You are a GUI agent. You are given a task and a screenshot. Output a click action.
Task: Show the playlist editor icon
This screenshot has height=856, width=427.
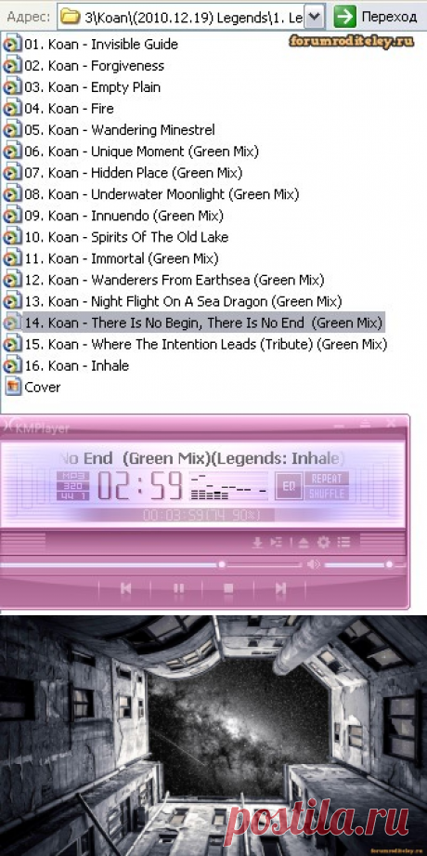coord(343,542)
